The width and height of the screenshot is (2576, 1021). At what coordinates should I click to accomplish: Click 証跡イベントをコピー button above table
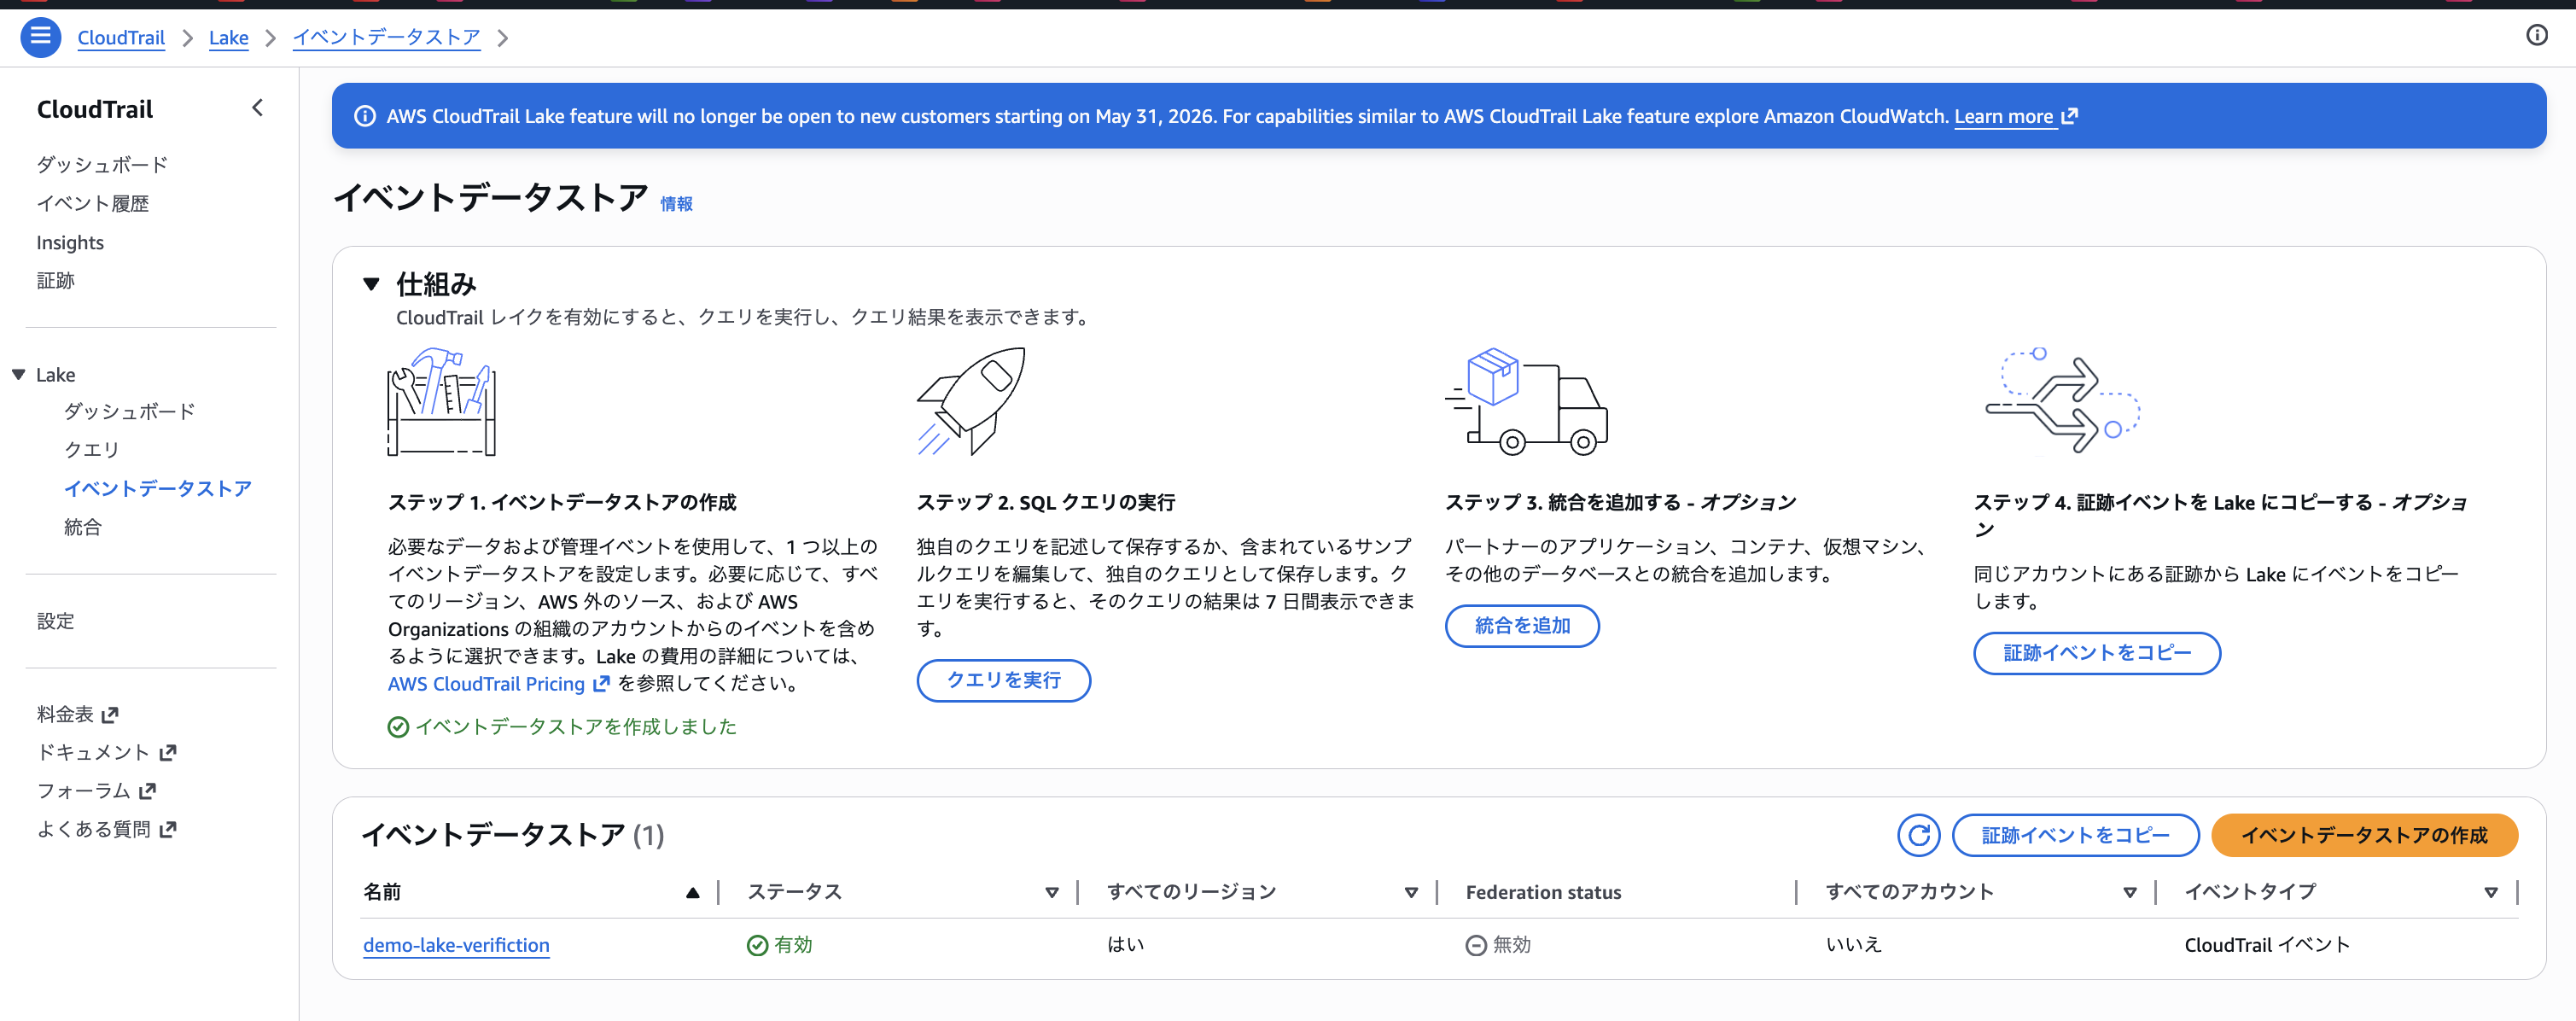click(2075, 835)
